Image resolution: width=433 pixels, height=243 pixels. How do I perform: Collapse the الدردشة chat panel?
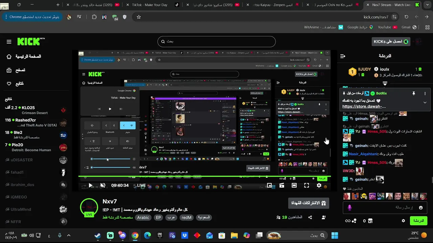coord(343,56)
